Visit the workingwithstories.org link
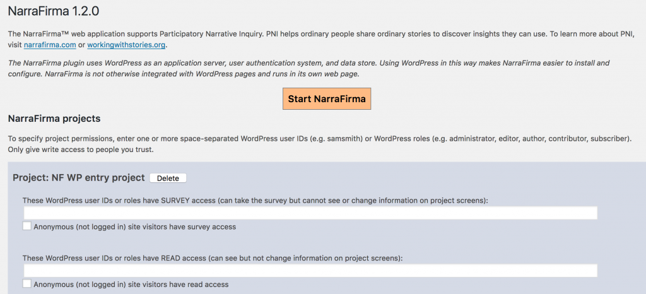This screenshot has width=646, height=294. pos(126,45)
